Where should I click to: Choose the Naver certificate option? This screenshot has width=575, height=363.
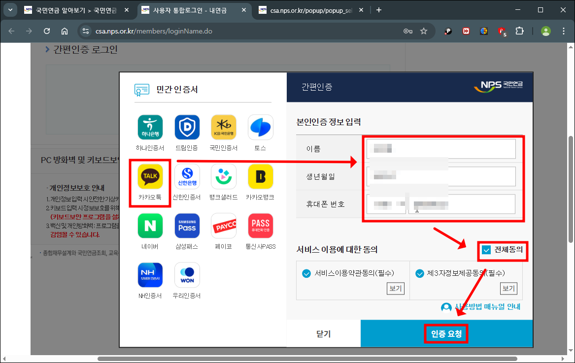click(x=150, y=226)
